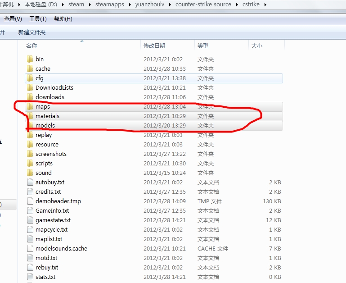Viewport: 346px width, 283px height.
Task: Select the file name demoheader.tmp
Action: [x=58, y=201]
